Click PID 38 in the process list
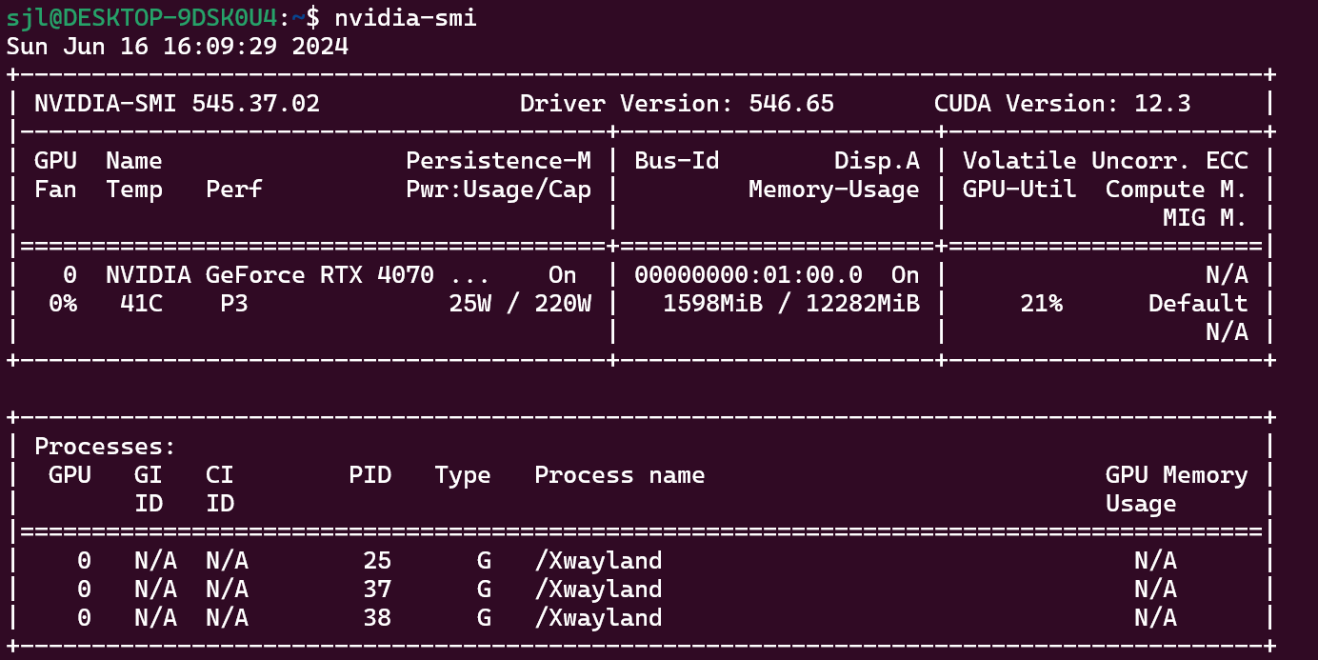This screenshot has height=660, width=1318. click(x=377, y=618)
